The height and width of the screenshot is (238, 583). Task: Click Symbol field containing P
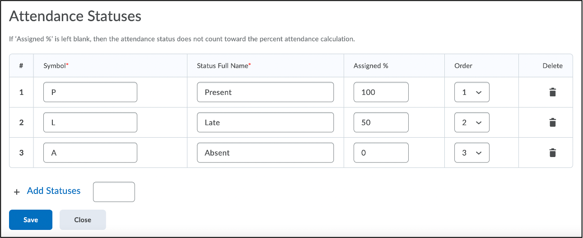pyautogui.click(x=90, y=92)
